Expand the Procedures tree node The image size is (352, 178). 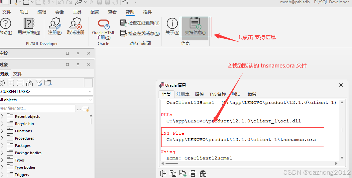pos(2,138)
